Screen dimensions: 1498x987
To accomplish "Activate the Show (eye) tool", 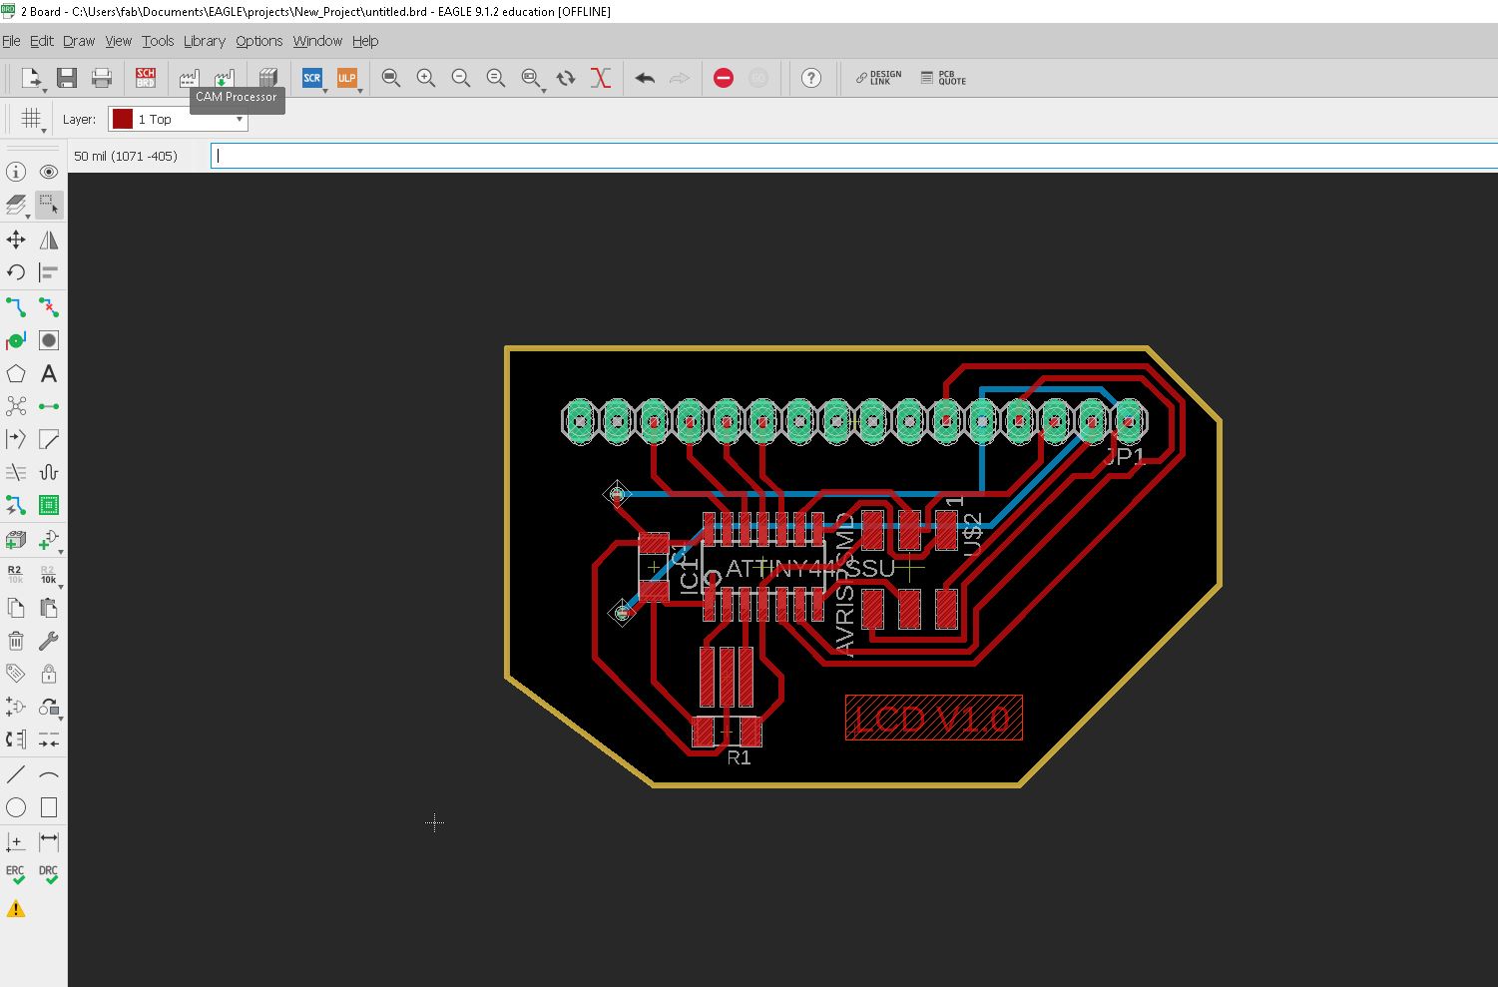I will click(49, 172).
